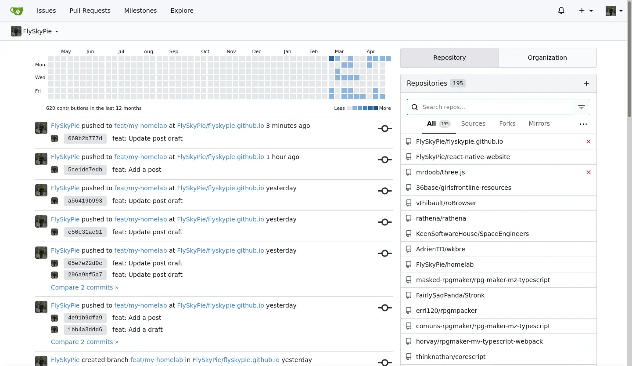The width and height of the screenshot is (632, 366).
Task: Open Issues in the top navigation
Action: (x=47, y=11)
